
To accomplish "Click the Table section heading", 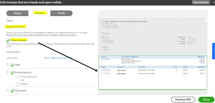I will click(10, 21).
